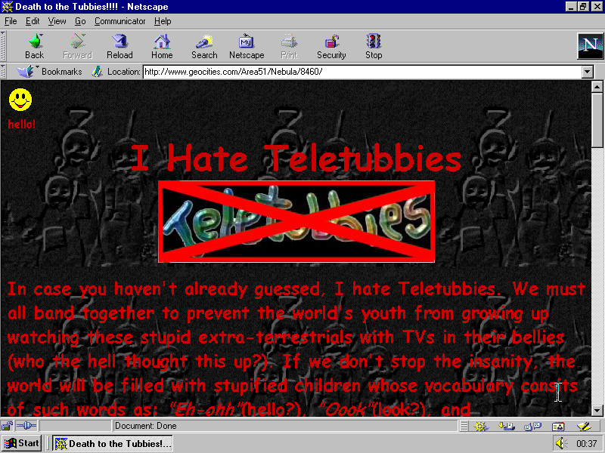Reload the current page
Viewport: 605px width, 453px height.
[x=119, y=47]
